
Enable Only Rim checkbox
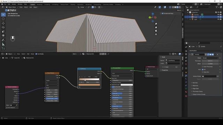[202, 72]
